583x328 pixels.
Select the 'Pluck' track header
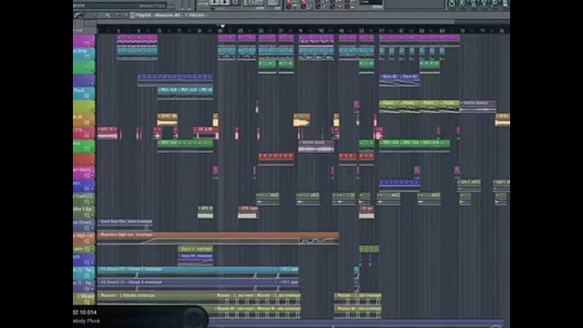pyautogui.click(x=84, y=93)
